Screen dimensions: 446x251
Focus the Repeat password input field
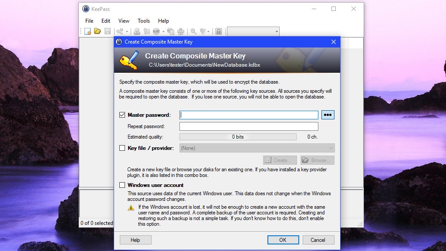pyautogui.click(x=249, y=126)
